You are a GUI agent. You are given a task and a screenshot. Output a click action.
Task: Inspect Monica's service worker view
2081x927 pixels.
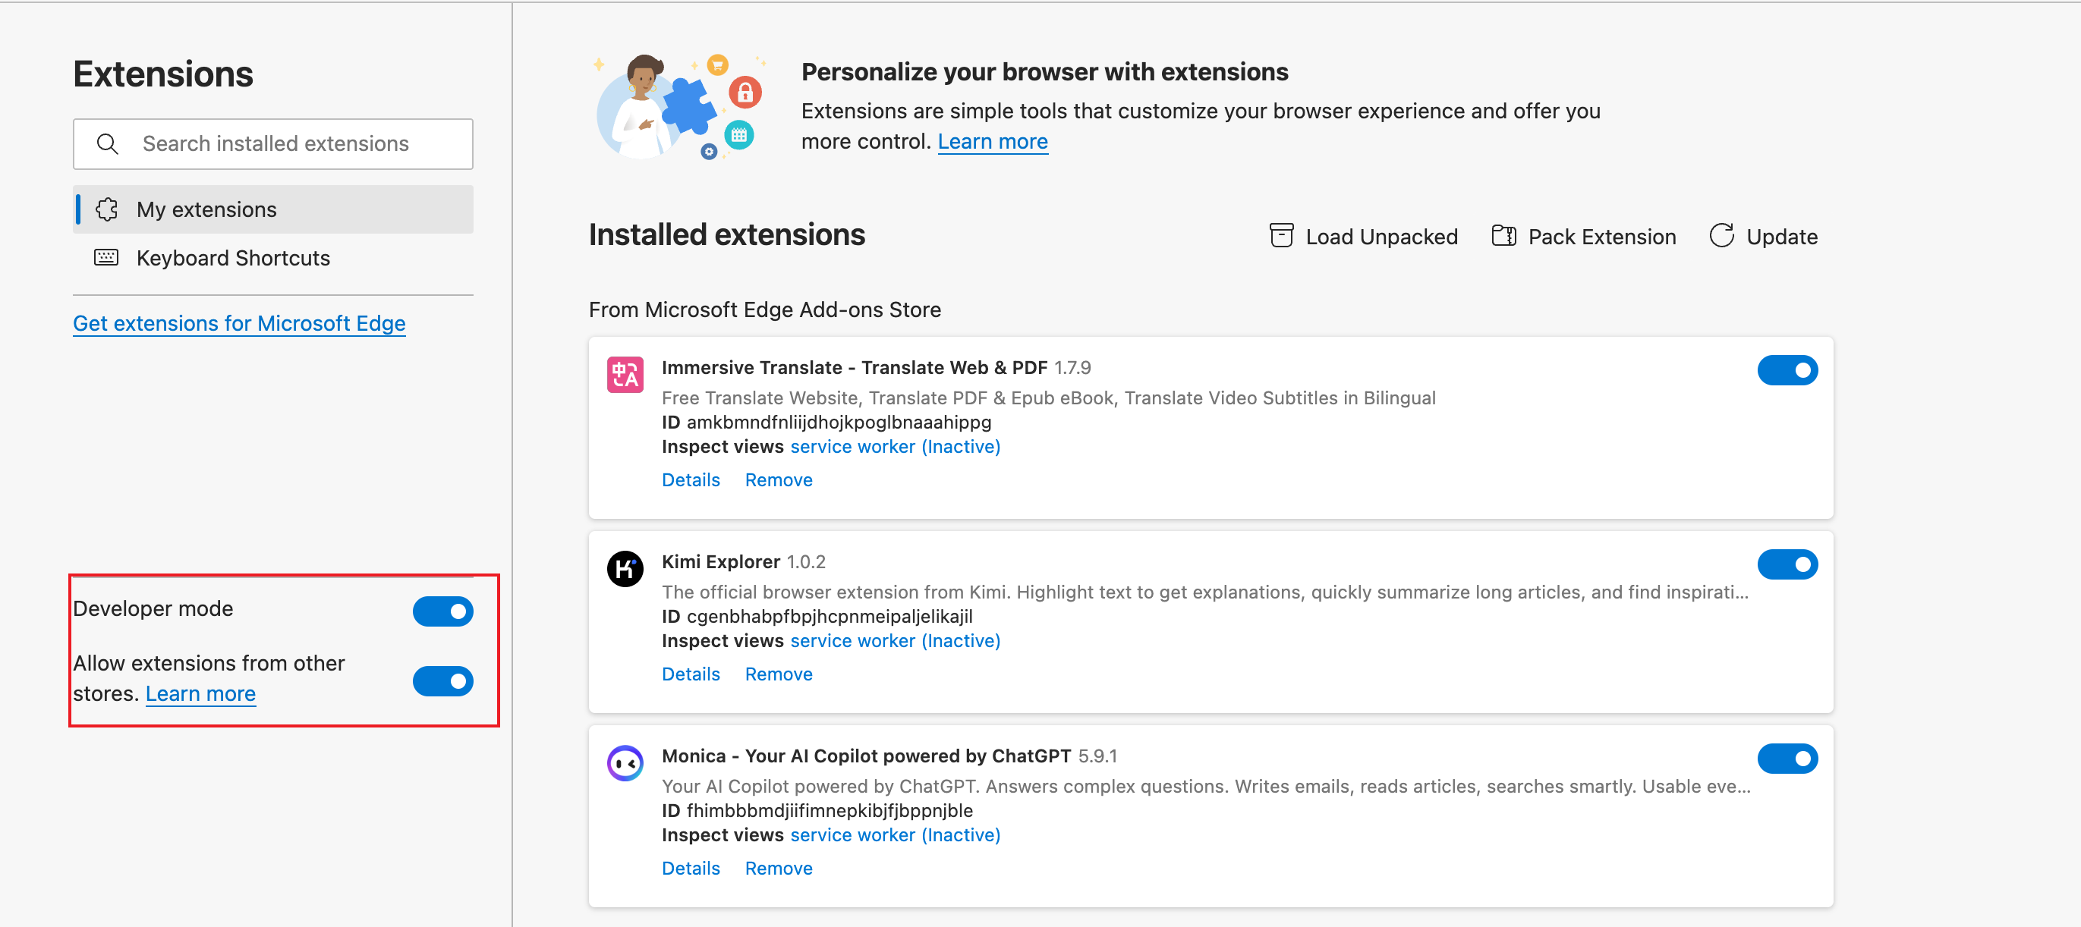point(894,835)
